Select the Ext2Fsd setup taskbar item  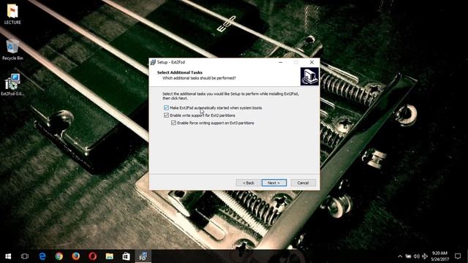coord(143,256)
